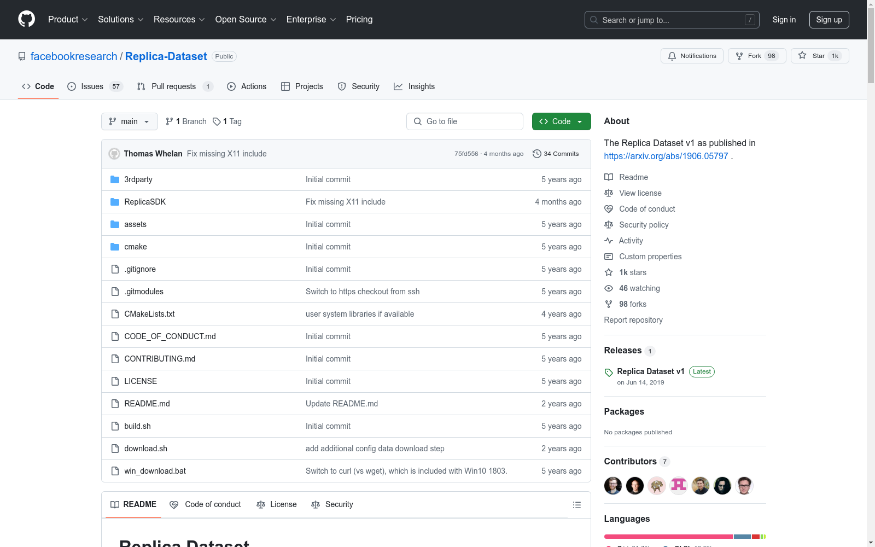Click the 1 Branch link

186,121
